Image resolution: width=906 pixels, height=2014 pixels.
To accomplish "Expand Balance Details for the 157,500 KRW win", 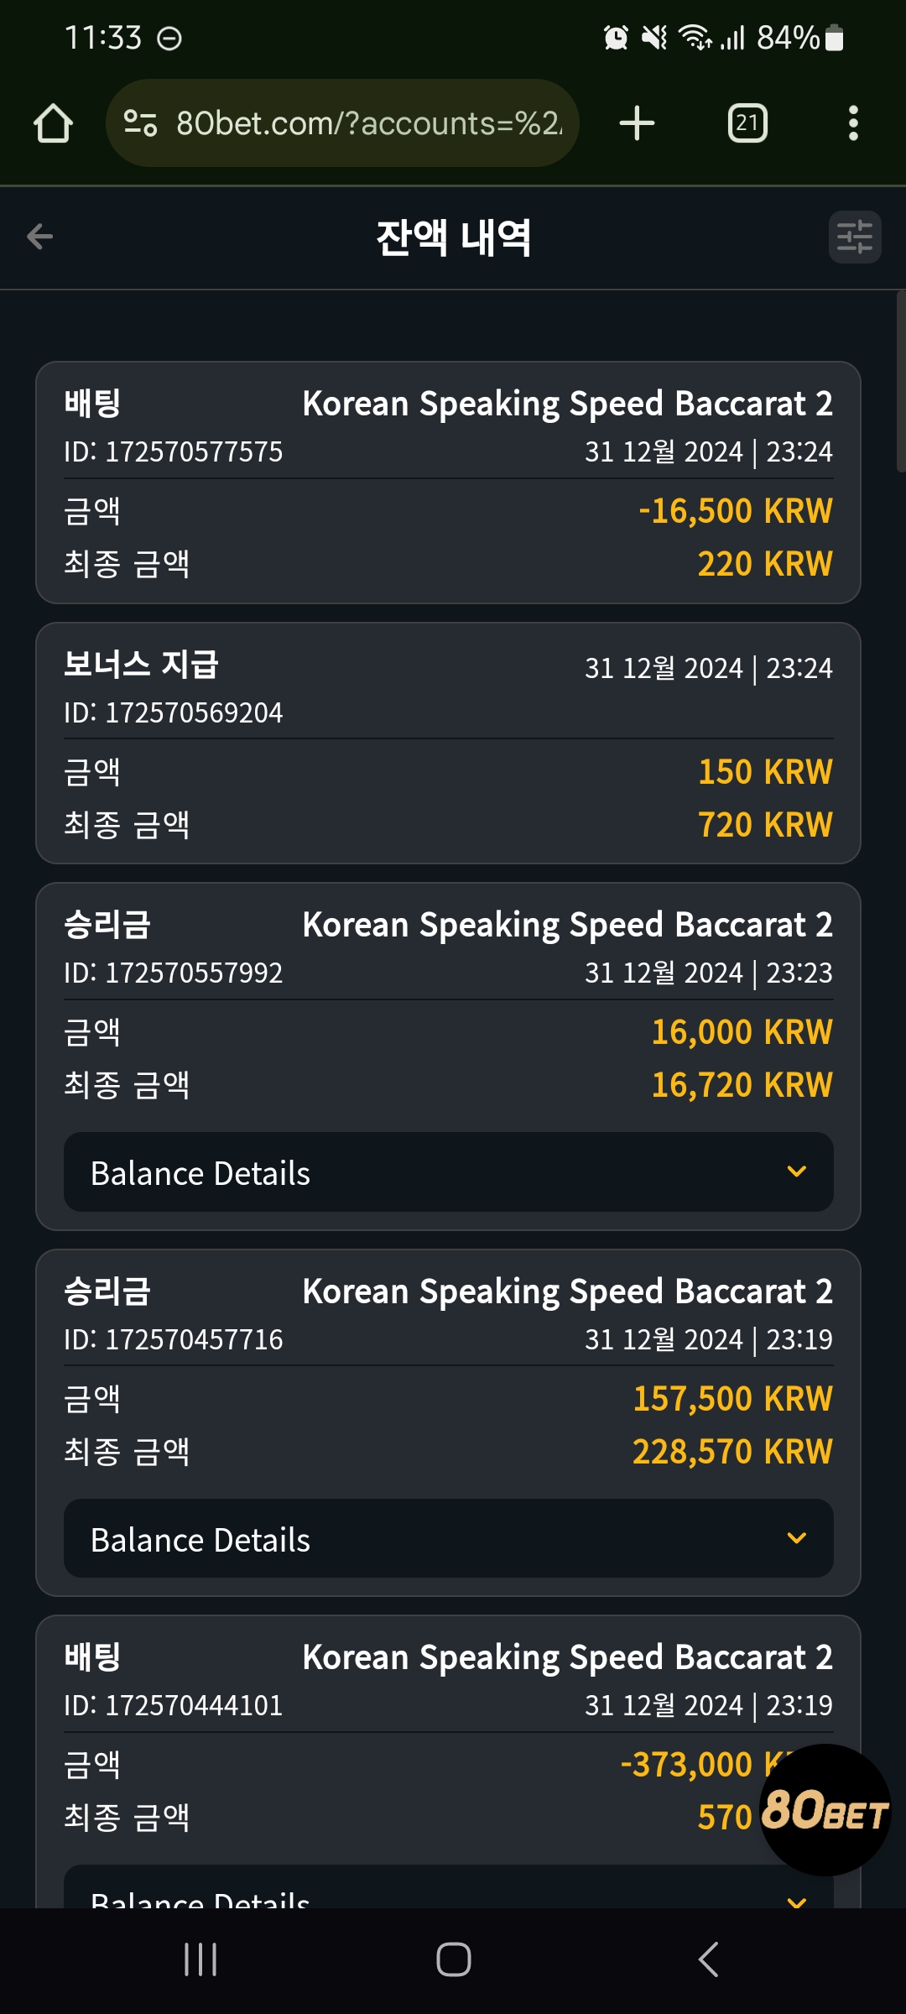I will point(449,1539).
